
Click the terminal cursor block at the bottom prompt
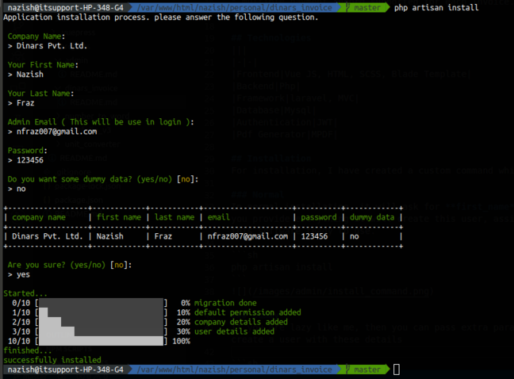coord(397,370)
